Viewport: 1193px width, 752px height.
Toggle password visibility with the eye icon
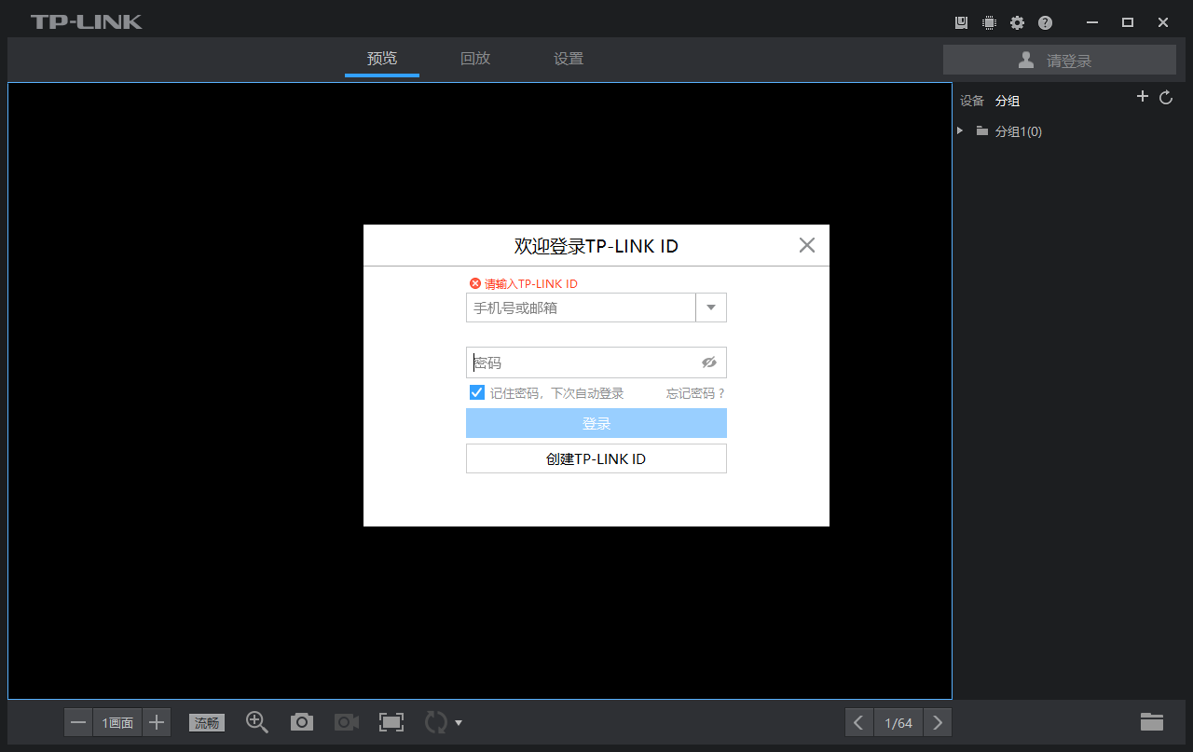(x=709, y=362)
